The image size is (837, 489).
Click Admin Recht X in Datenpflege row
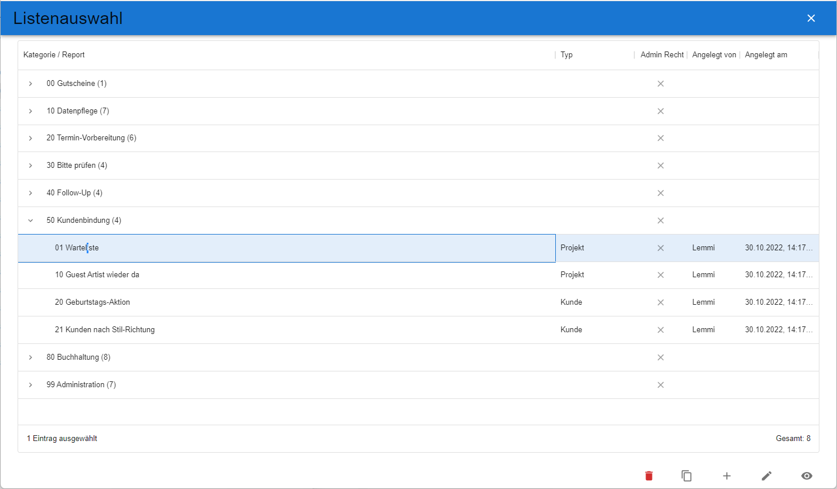pyautogui.click(x=661, y=111)
